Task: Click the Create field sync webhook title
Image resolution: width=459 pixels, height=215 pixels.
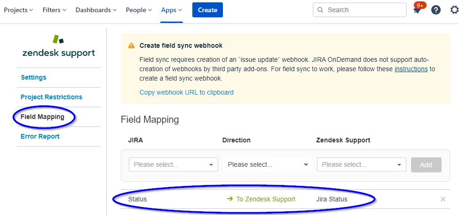Action: tap(181, 45)
